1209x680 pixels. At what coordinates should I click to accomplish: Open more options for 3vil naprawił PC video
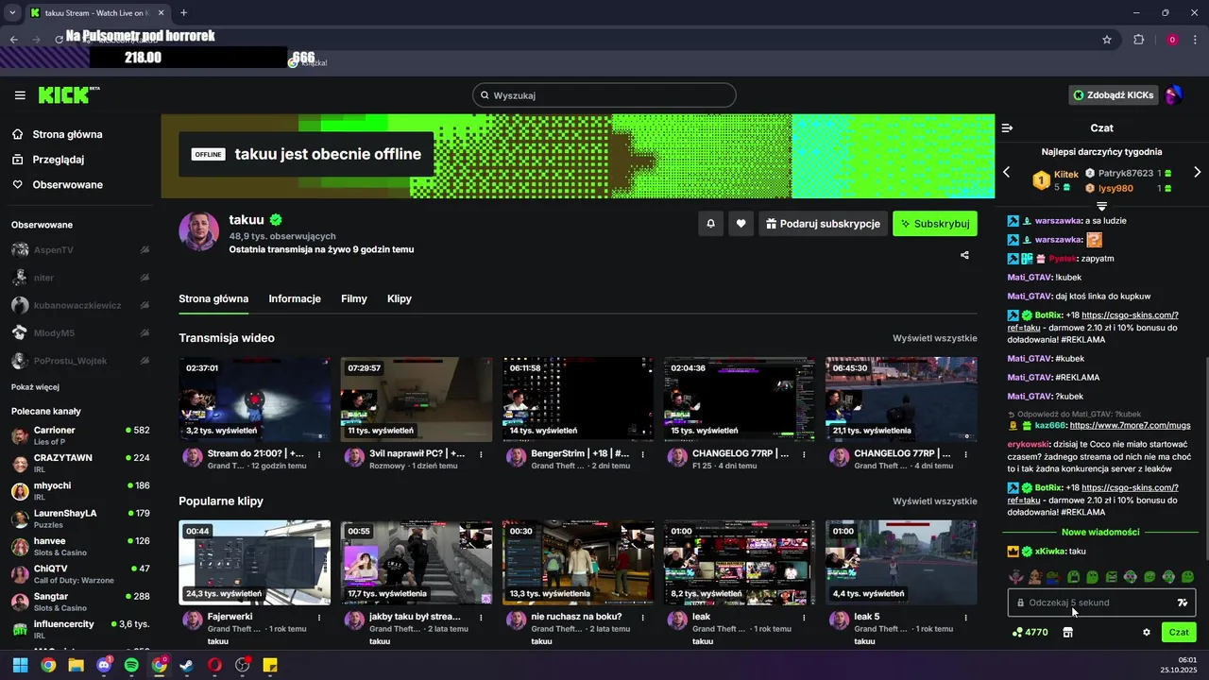pyautogui.click(x=481, y=454)
